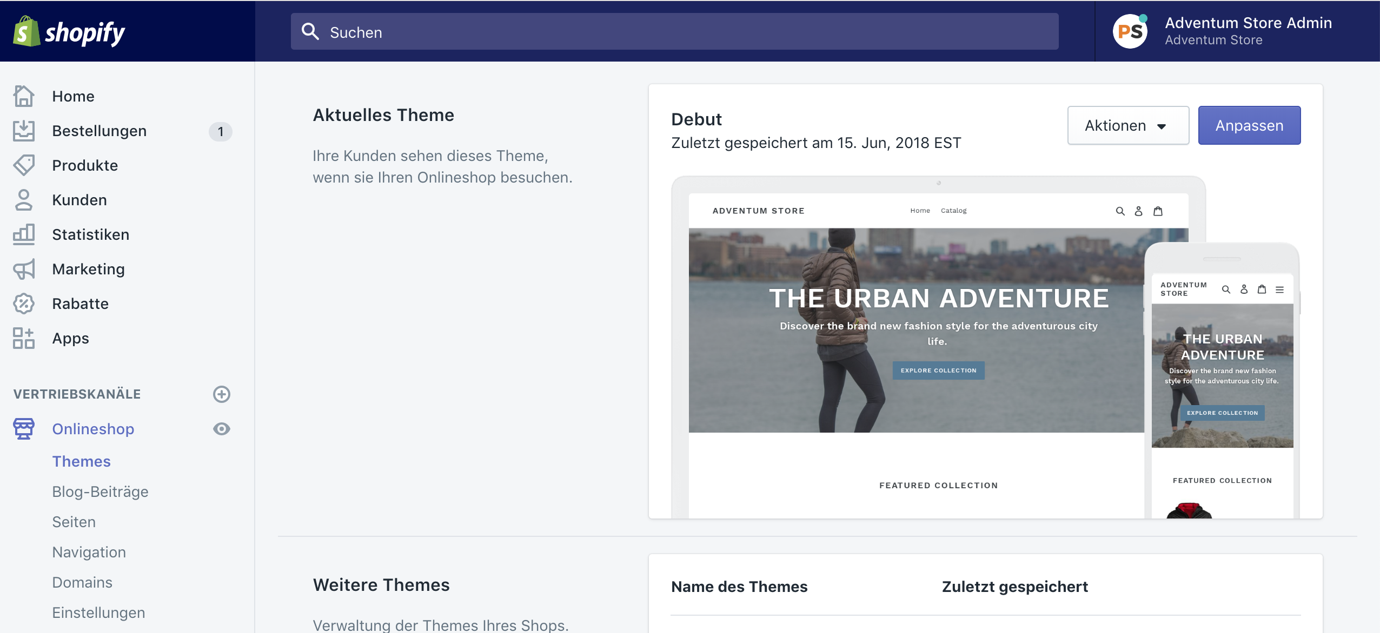Open Marketing section
The width and height of the screenshot is (1380, 633).
click(x=88, y=269)
